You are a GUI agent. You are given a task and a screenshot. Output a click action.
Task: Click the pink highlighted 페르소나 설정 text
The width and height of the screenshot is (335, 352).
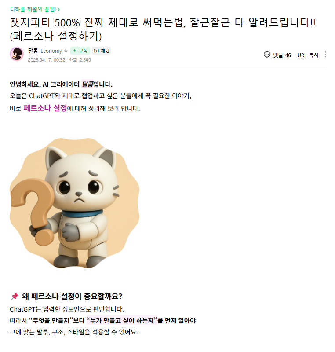[x=45, y=108]
